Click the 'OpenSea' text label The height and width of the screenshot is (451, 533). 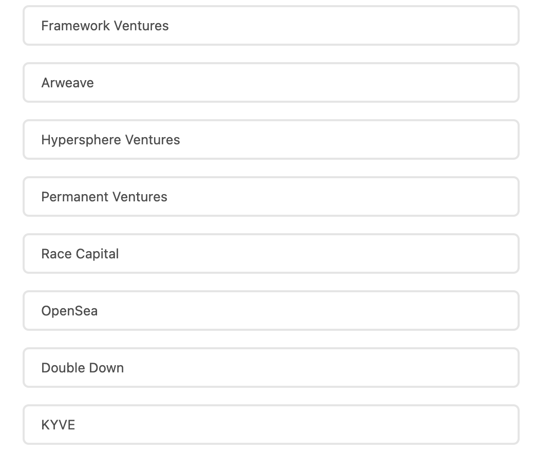(x=69, y=311)
